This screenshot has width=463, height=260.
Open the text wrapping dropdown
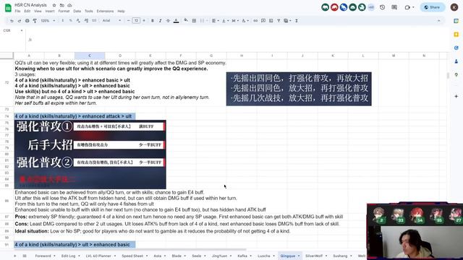click(235, 21)
